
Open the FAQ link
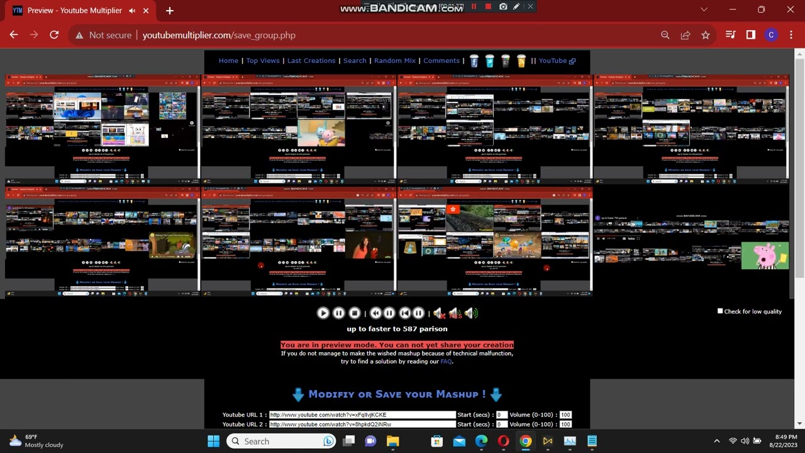(x=446, y=361)
